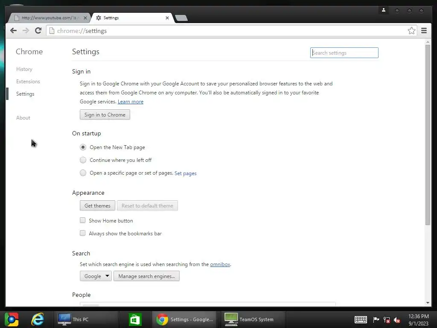Click the network status tray icon
The width and height of the screenshot is (437, 328).
click(387, 320)
